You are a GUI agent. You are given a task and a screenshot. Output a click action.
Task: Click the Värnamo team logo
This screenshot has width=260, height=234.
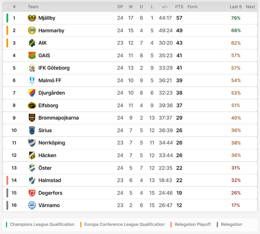[x=32, y=205]
